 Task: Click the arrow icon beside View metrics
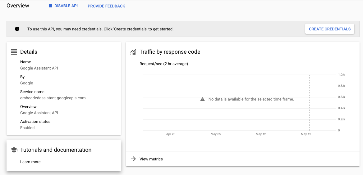click(x=133, y=159)
